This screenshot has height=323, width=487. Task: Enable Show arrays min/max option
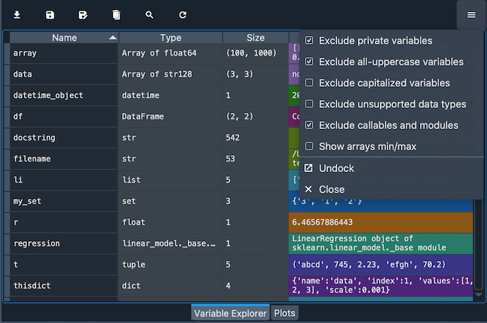click(309, 147)
